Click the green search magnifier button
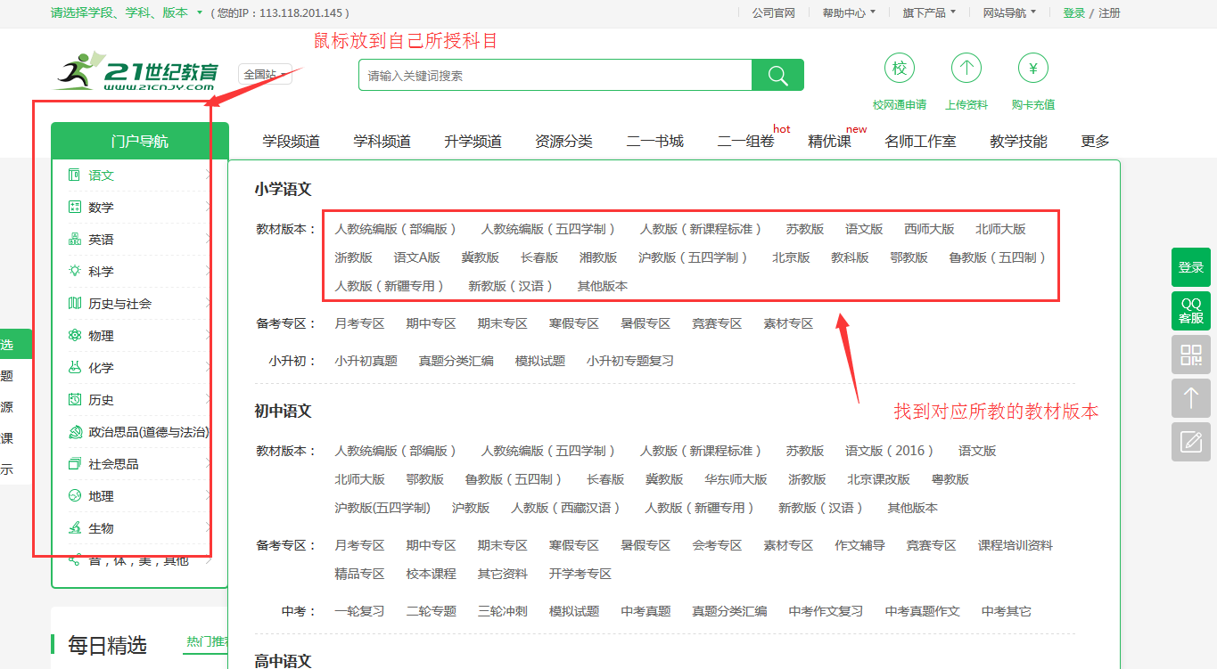 [x=777, y=76]
